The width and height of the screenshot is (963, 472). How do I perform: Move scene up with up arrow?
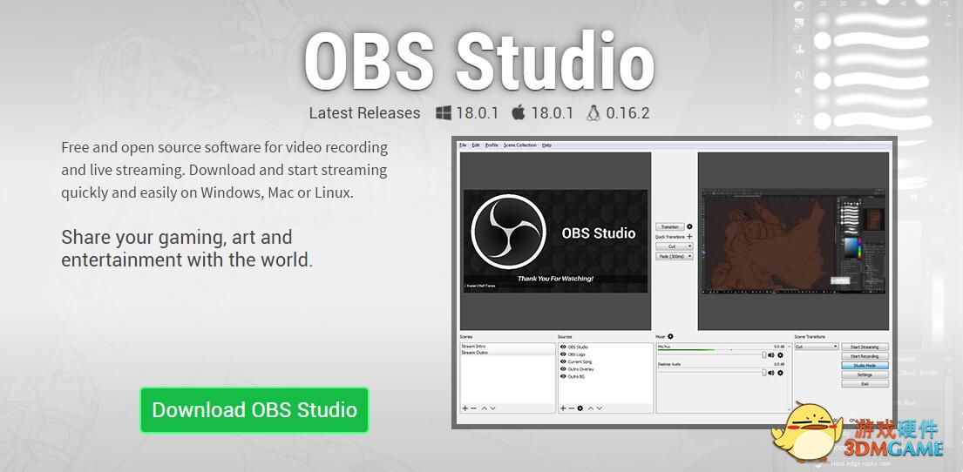click(484, 408)
